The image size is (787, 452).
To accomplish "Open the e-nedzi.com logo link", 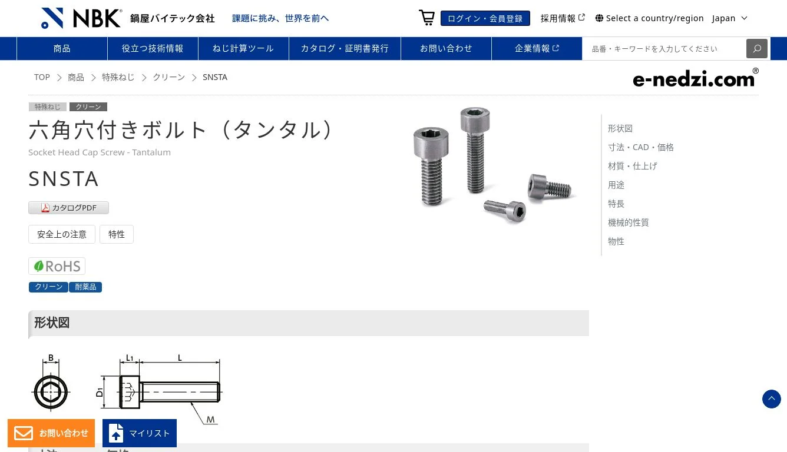I will click(x=696, y=78).
